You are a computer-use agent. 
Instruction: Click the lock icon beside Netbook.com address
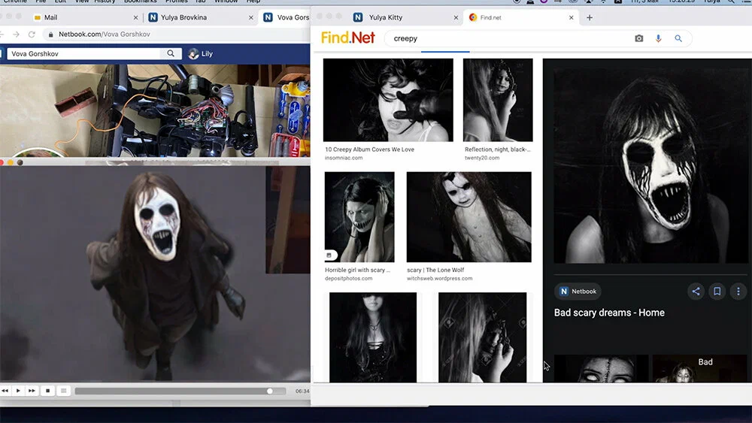pyautogui.click(x=51, y=35)
